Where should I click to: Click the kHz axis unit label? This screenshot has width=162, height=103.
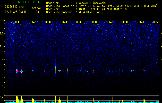tap(2, 21)
